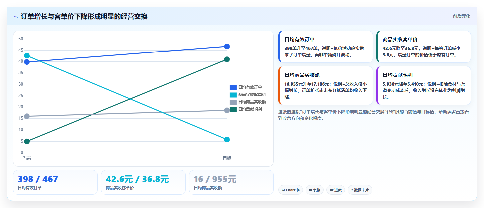Click the 日均有效订单 caption under 398 / 467
The width and height of the screenshot is (484, 208).
tap(30, 188)
